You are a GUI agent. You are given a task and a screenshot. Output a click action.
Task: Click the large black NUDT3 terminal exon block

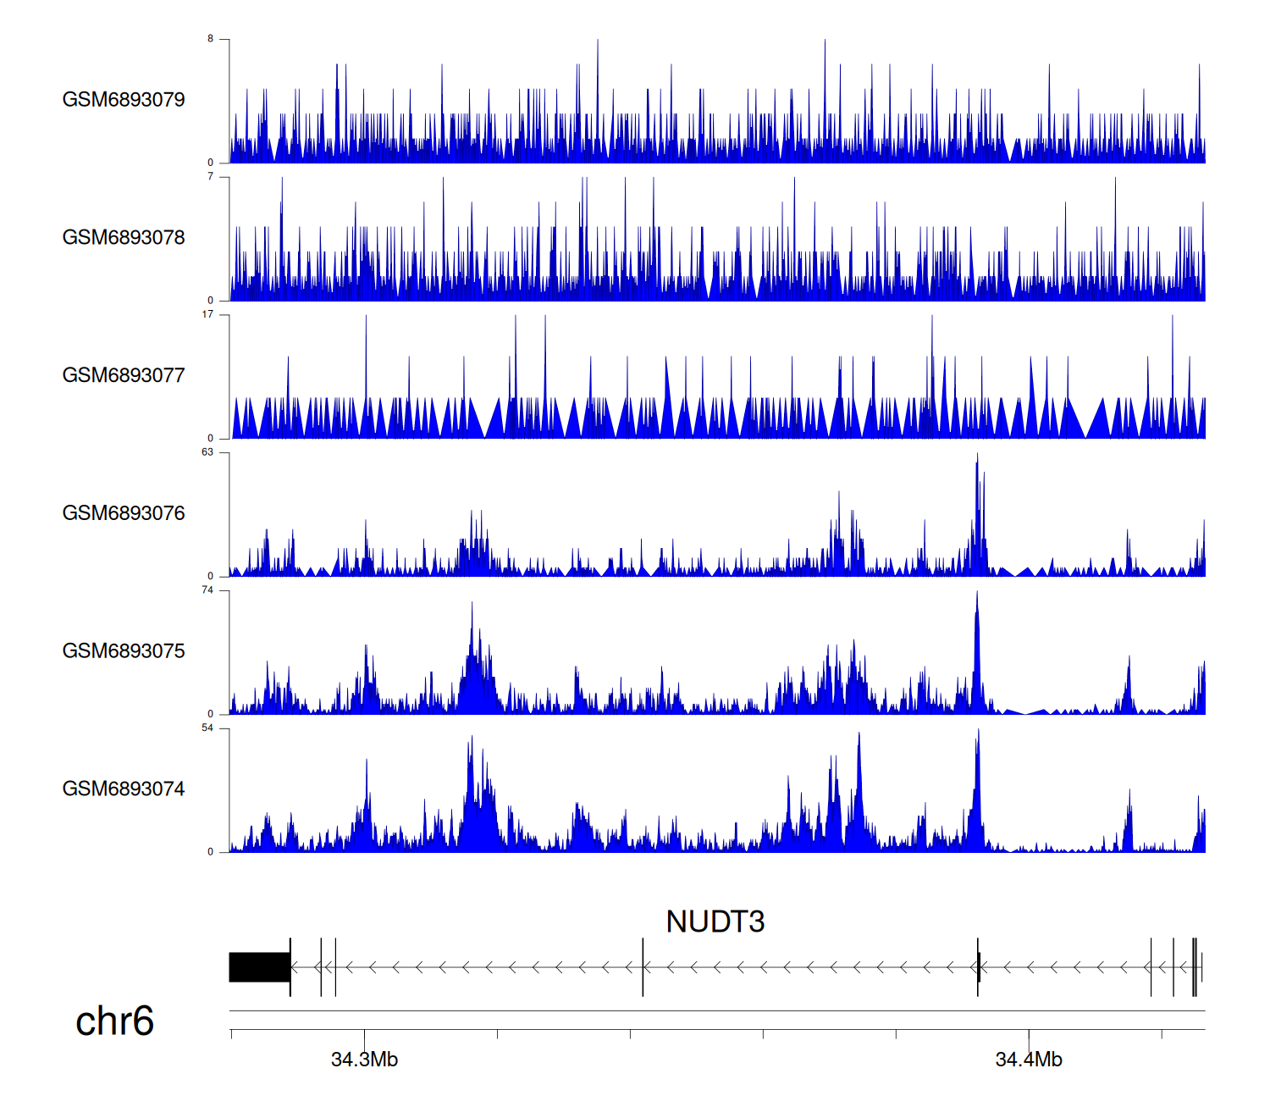tap(259, 967)
